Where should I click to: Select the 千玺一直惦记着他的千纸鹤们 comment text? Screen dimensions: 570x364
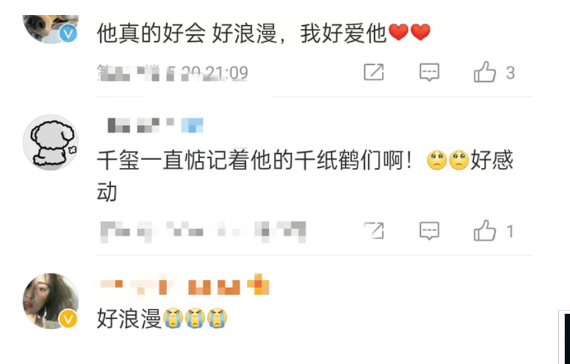click(305, 176)
